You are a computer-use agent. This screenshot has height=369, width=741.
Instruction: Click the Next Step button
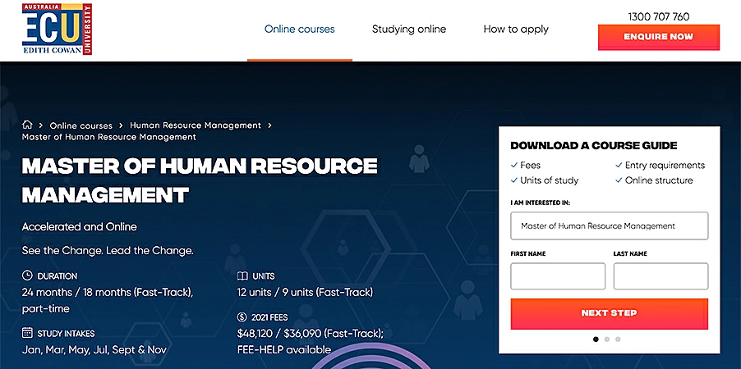point(610,313)
